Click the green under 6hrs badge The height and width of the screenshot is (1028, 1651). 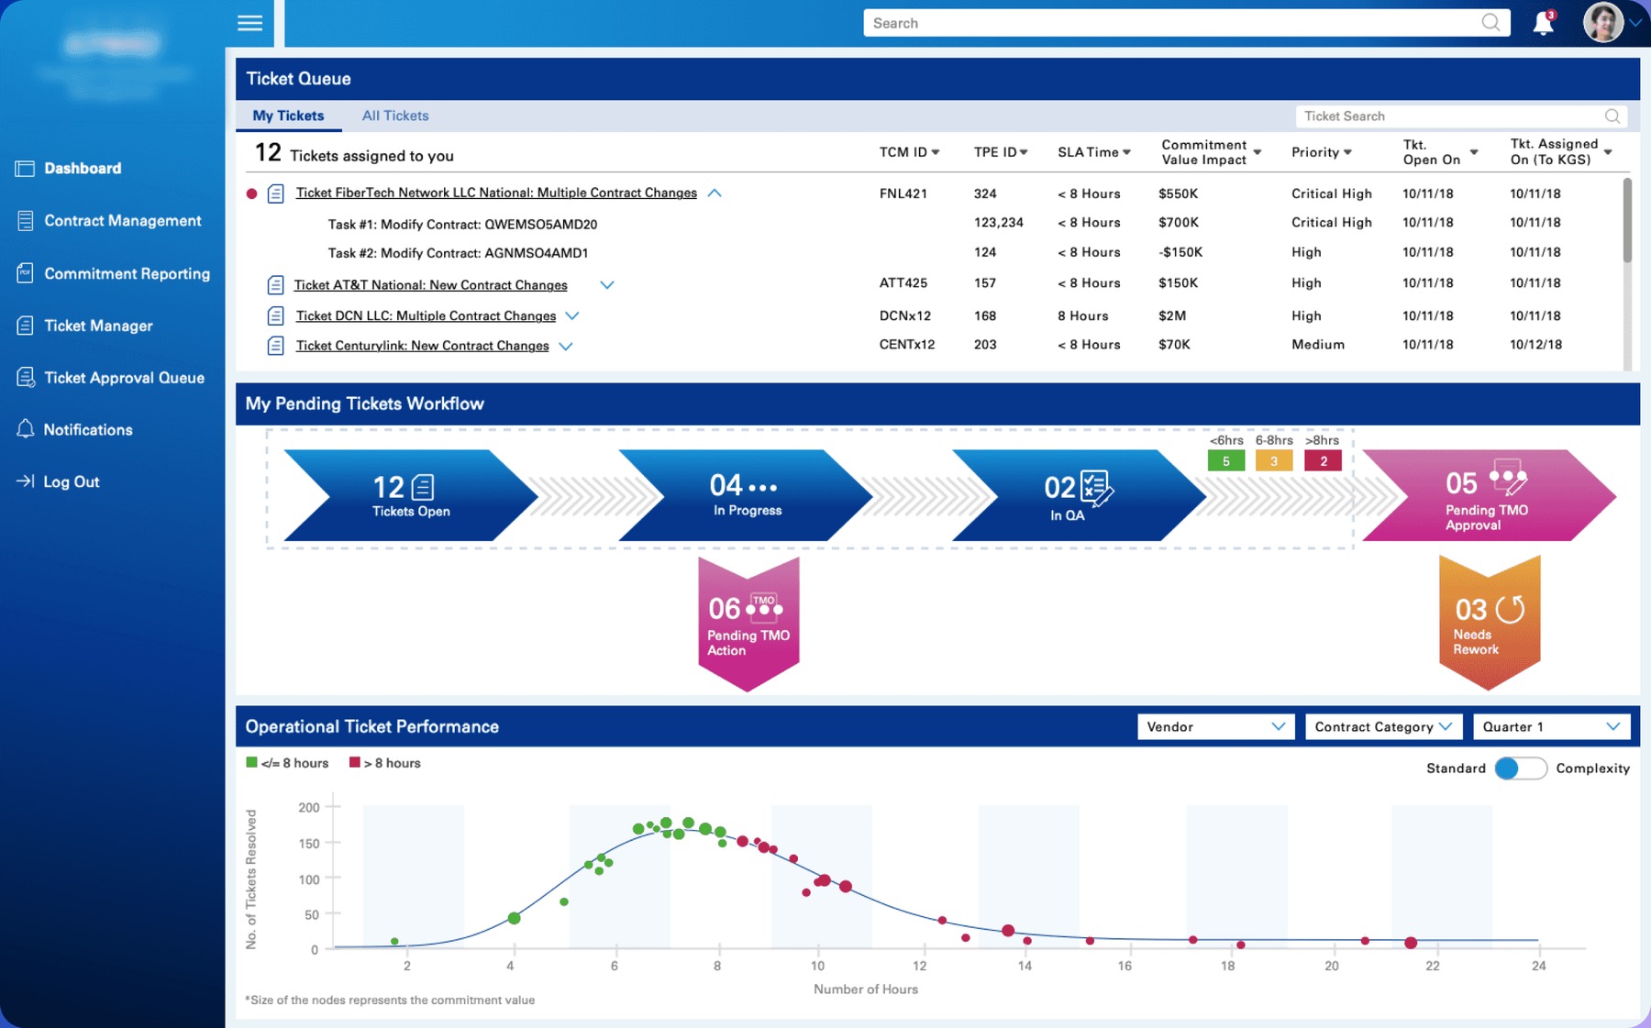click(x=1226, y=461)
